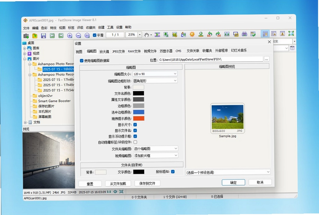The width and height of the screenshot is (319, 215).
Task: Open the 文件夹缩略图 dropdown
Action: pyautogui.click(x=156, y=149)
